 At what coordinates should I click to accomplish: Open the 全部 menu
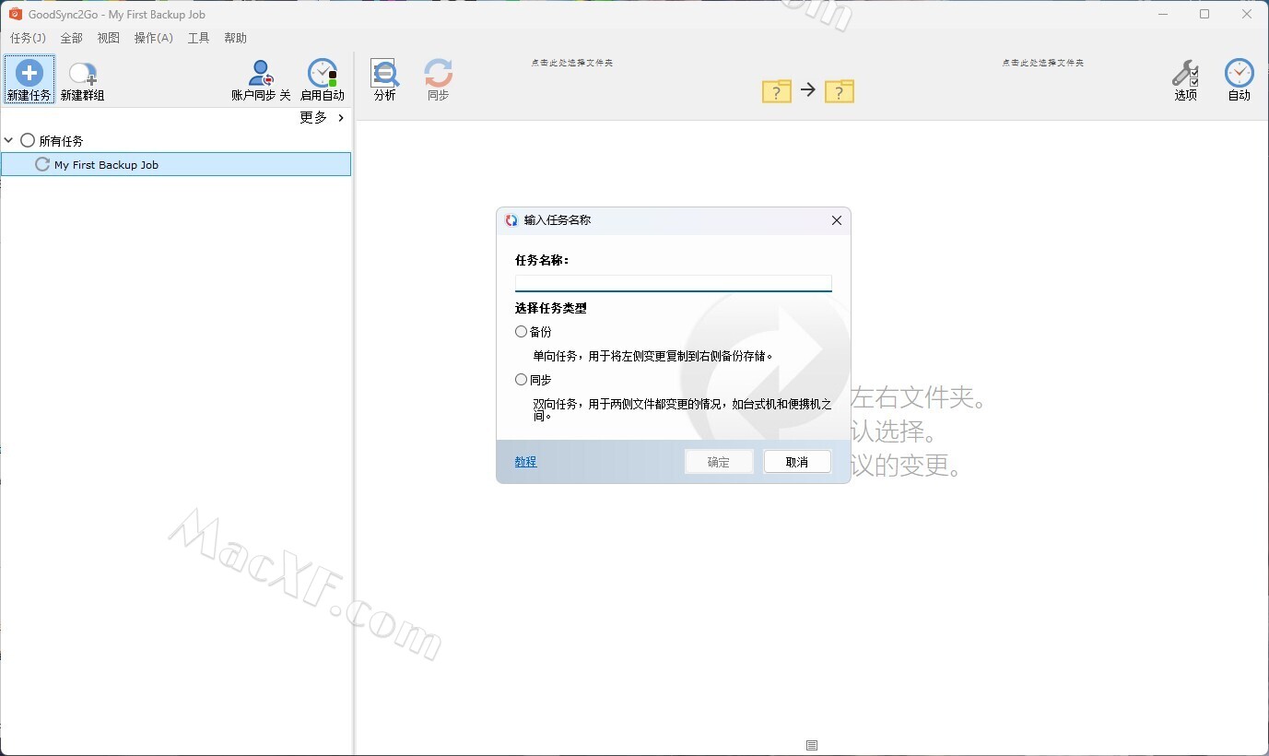(71, 38)
